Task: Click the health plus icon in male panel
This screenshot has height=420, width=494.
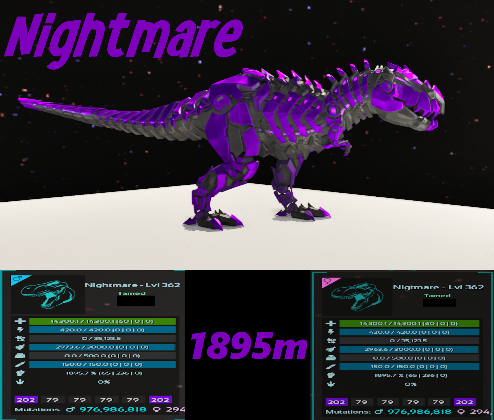Action: (20, 321)
